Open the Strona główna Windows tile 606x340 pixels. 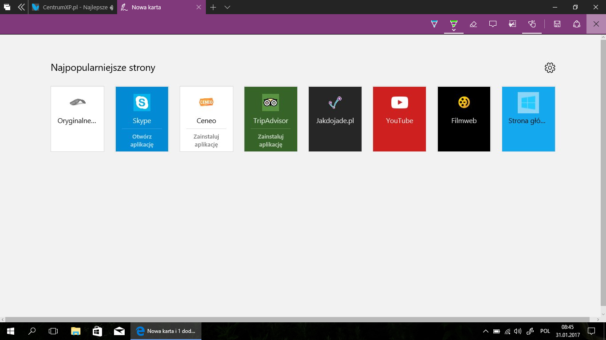click(x=528, y=119)
